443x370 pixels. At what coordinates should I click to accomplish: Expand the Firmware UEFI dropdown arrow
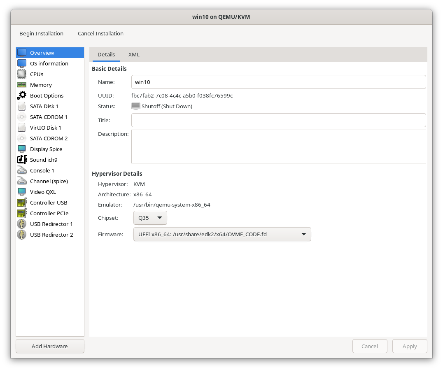[x=304, y=234]
